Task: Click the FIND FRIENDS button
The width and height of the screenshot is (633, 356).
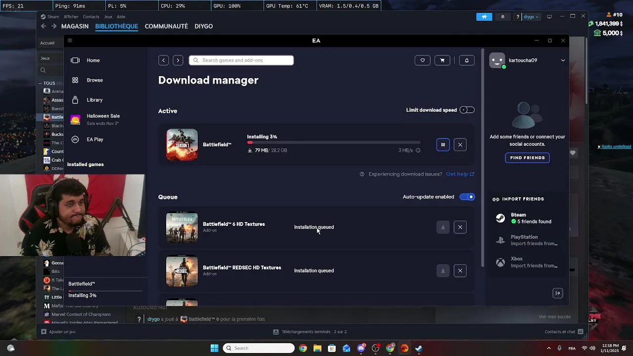Action: click(527, 158)
